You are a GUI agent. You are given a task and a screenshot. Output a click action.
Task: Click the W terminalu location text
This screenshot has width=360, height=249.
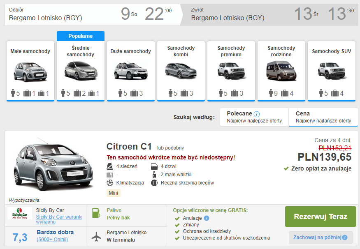[121, 240]
